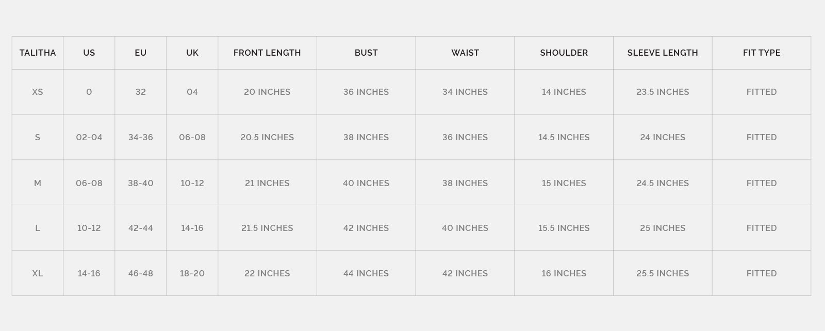Select the 25.5 INCHES sleeve length cell

pyautogui.click(x=663, y=273)
